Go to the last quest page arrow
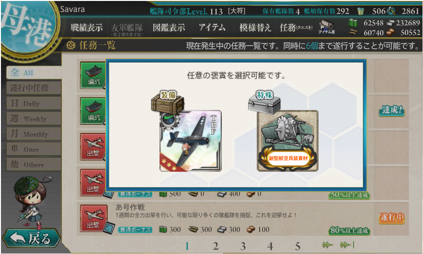423x254 pixels. click(x=347, y=245)
